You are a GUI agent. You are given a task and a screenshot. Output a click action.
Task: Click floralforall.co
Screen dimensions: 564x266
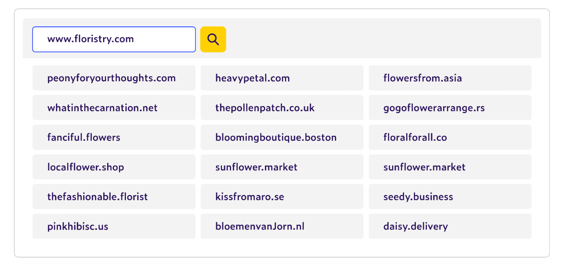tap(450, 137)
